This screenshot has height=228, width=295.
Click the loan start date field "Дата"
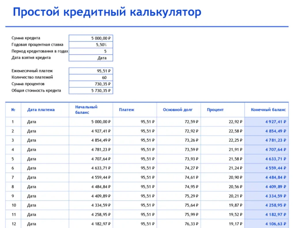click(x=91, y=58)
